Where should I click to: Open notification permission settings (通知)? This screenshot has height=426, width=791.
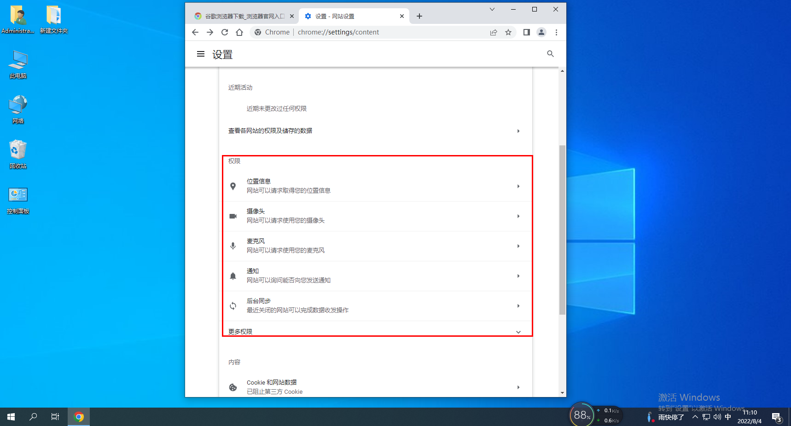point(376,275)
